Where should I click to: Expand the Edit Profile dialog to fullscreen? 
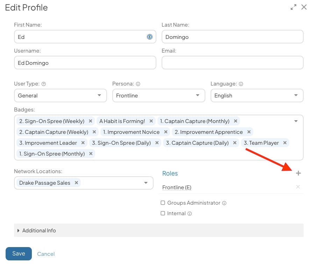pyautogui.click(x=294, y=7)
